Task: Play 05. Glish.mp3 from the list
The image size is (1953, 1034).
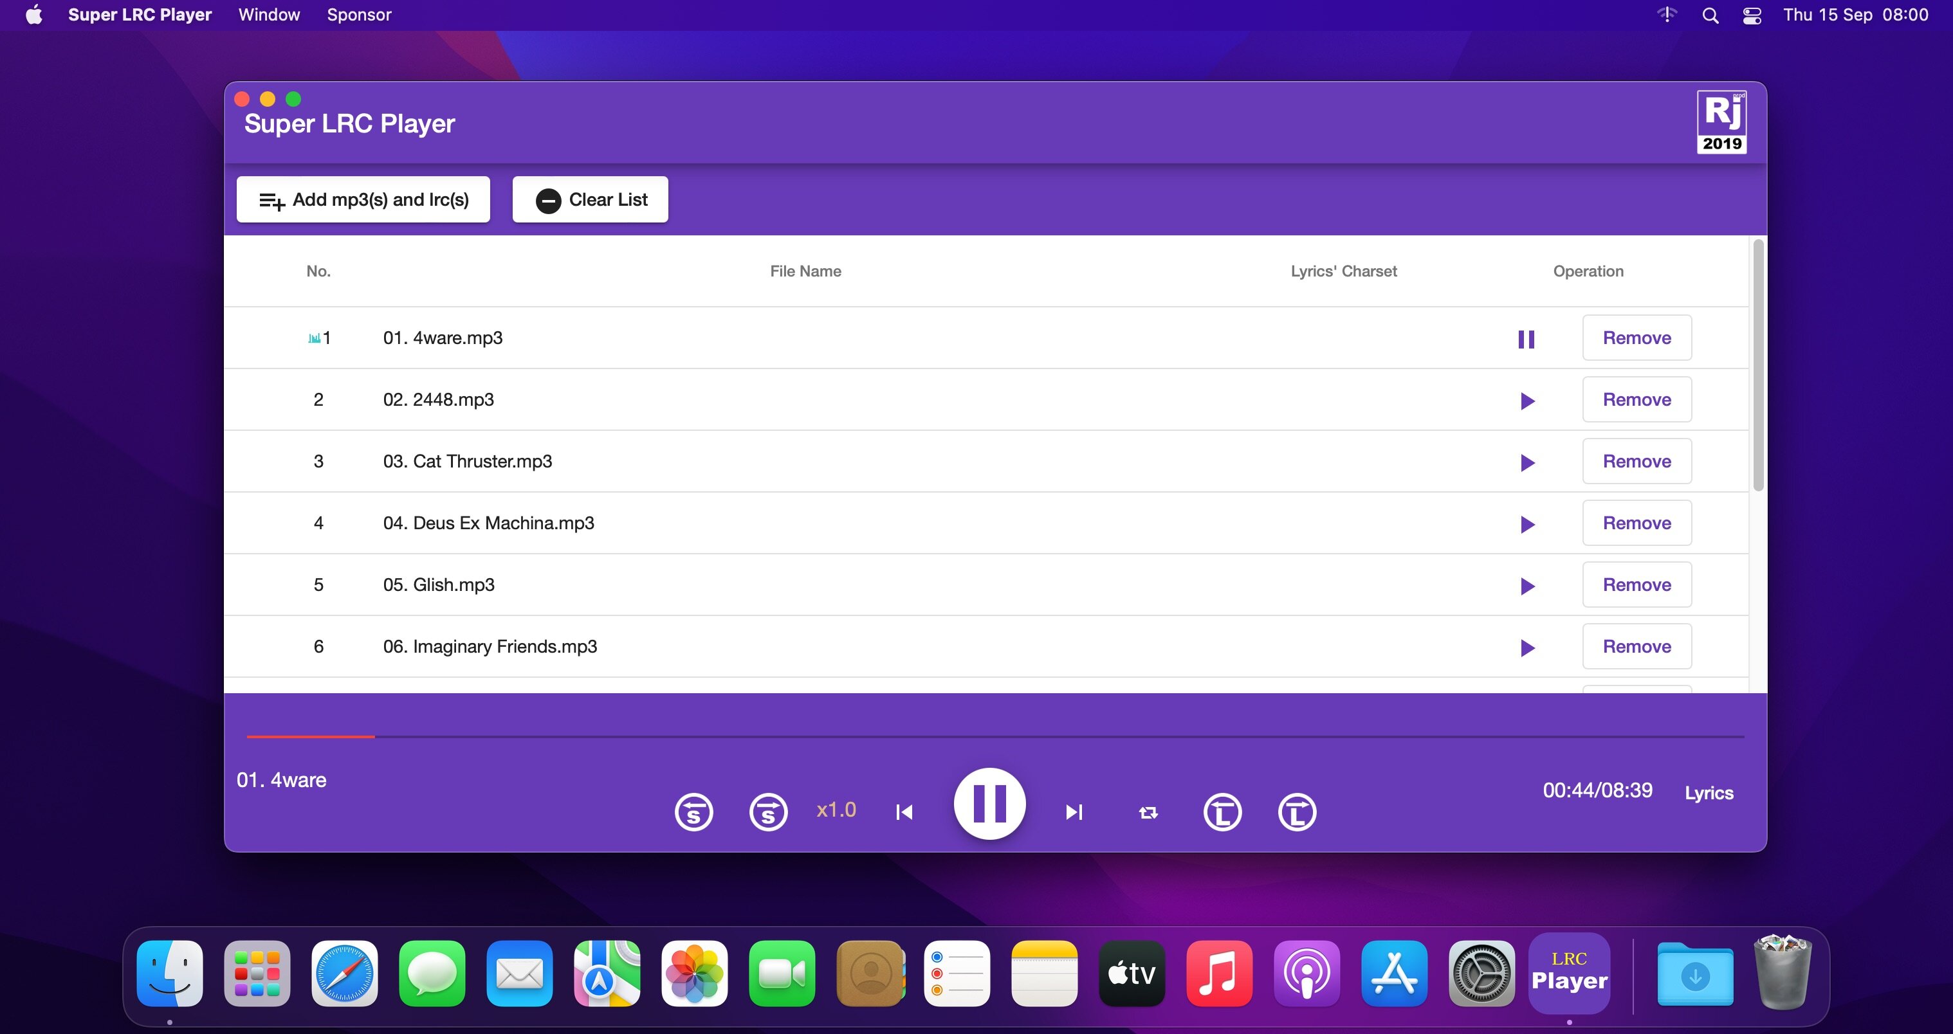Action: pos(1527,586)
